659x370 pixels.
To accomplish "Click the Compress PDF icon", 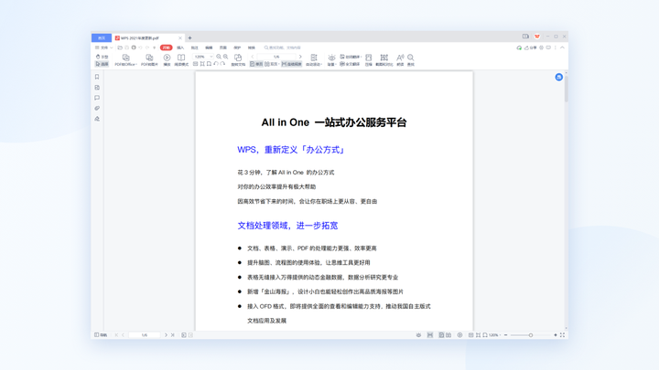I will (369, 58).
